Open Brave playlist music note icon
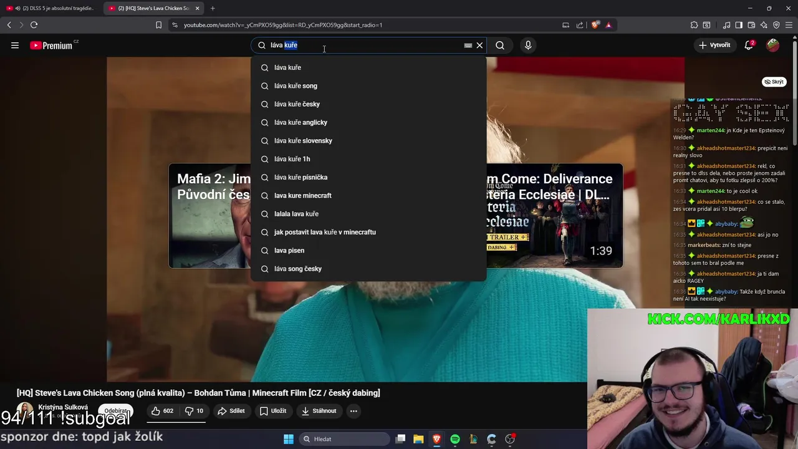The height and width of the screenshot is (449, 798). [x=726, y=25]
